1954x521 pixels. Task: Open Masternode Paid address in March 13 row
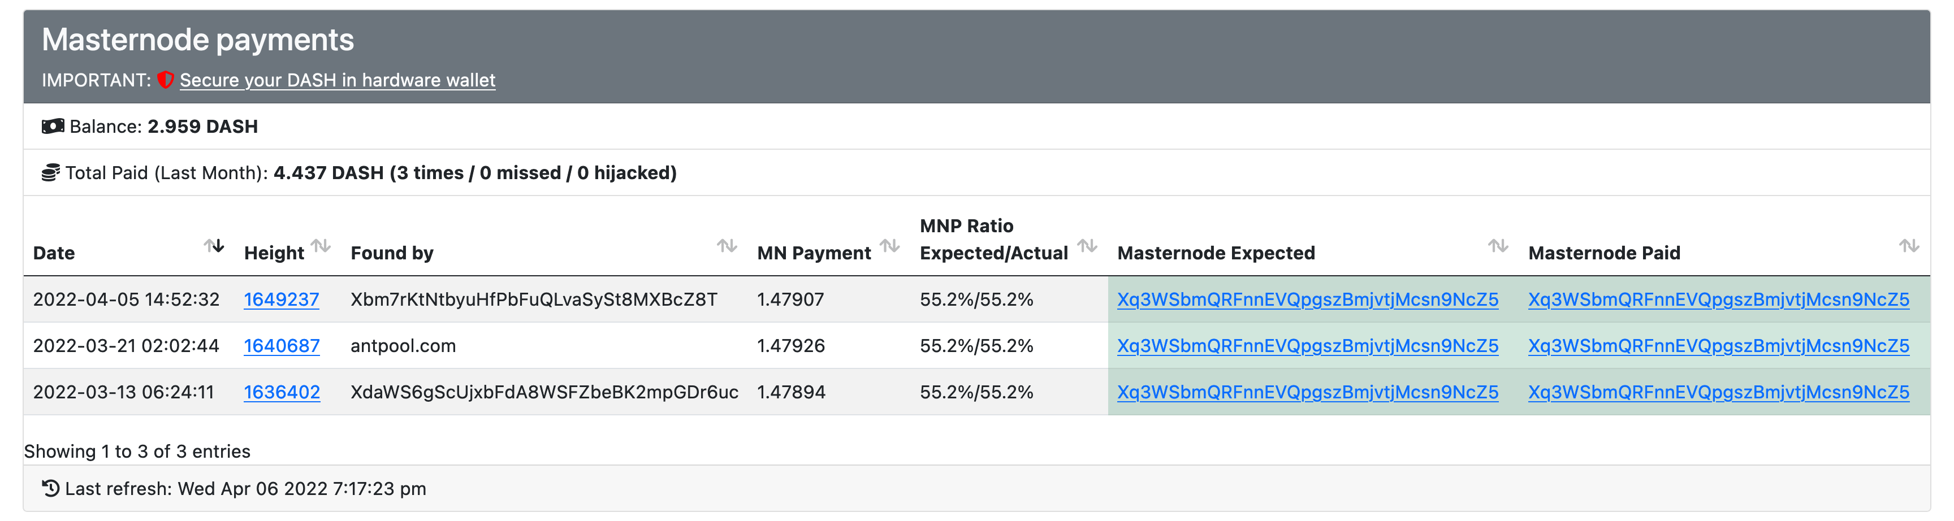coord(1718,392)
